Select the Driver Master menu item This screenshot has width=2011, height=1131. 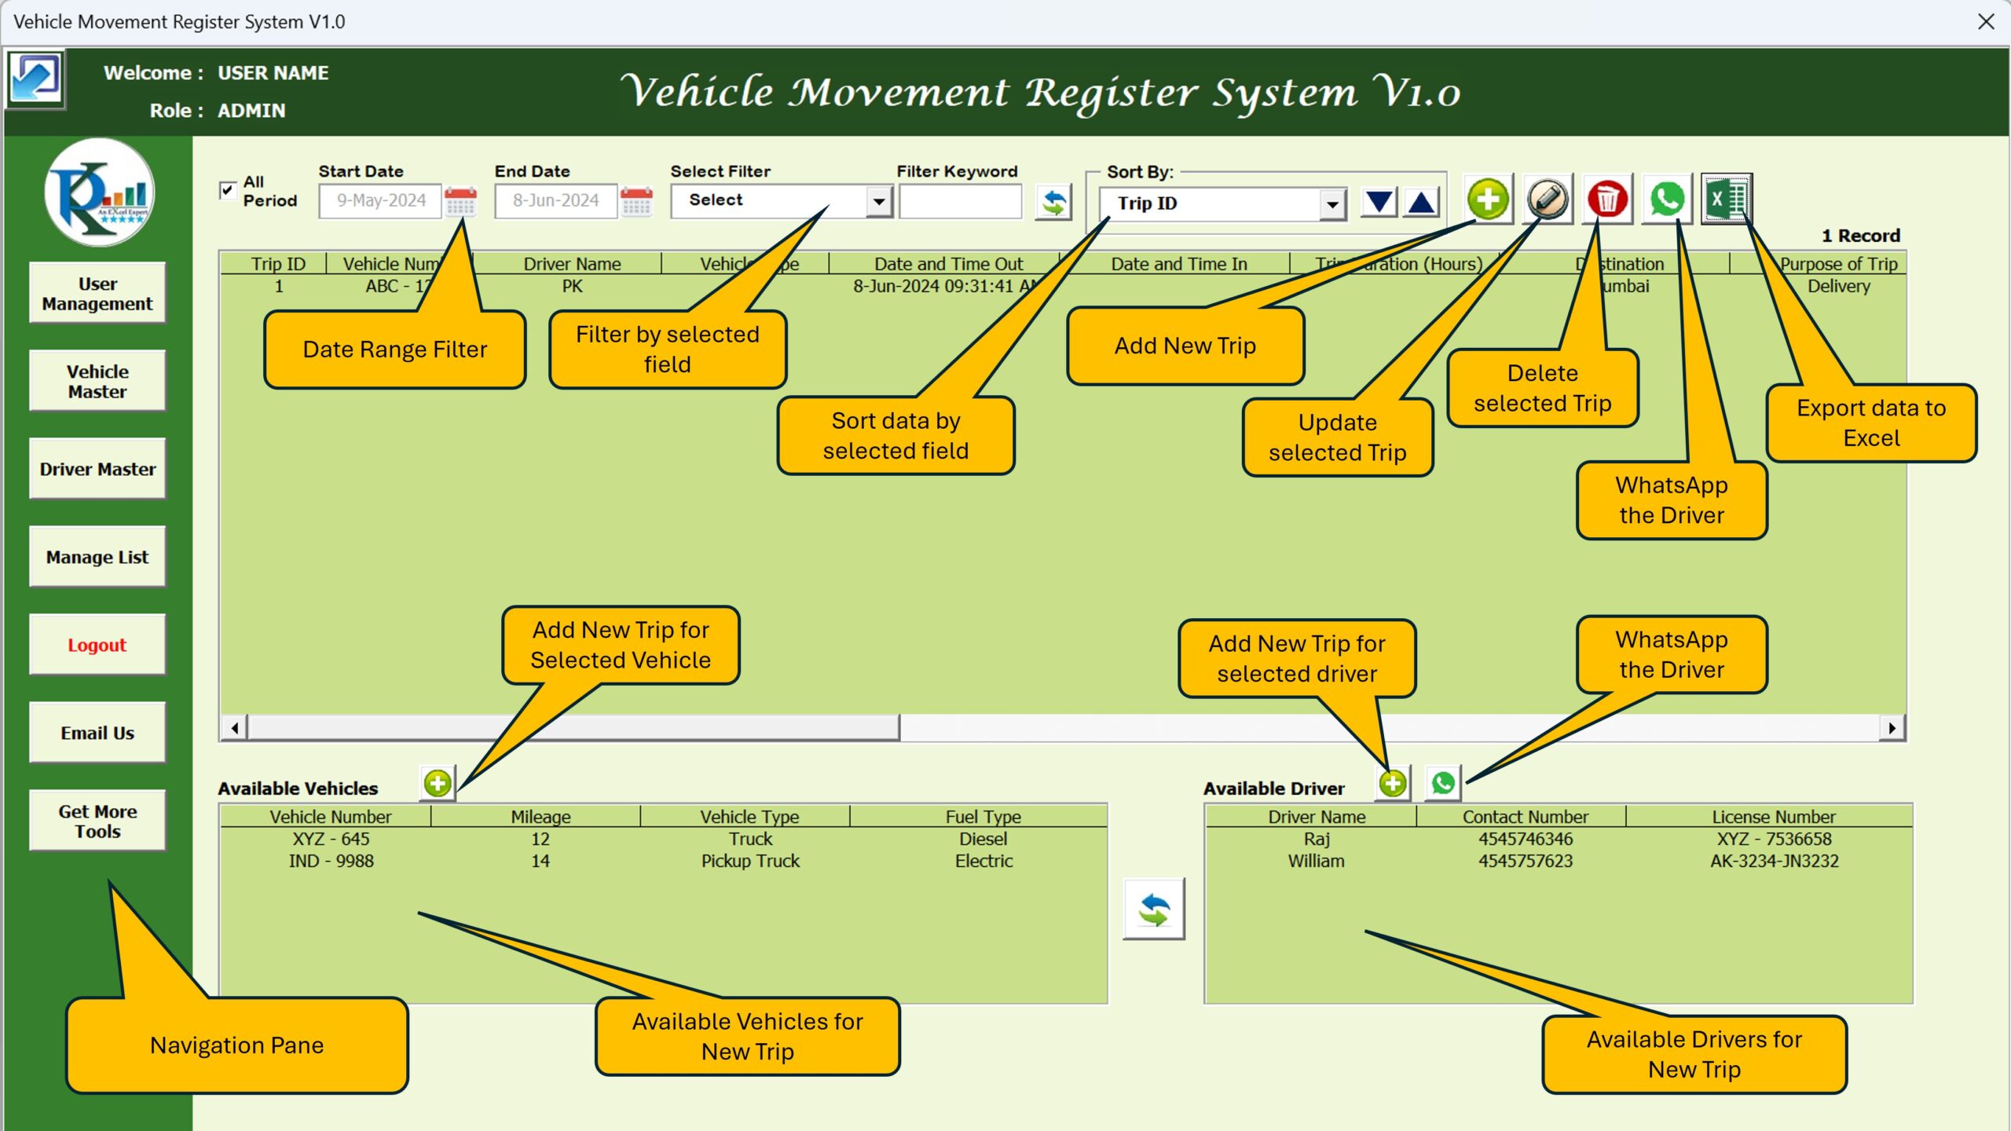[95, 468]
